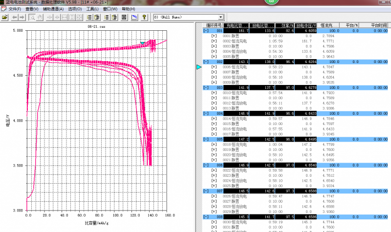
Task: Click discharge capacity 142.6 in cycle 007
Action: point(262,191)
